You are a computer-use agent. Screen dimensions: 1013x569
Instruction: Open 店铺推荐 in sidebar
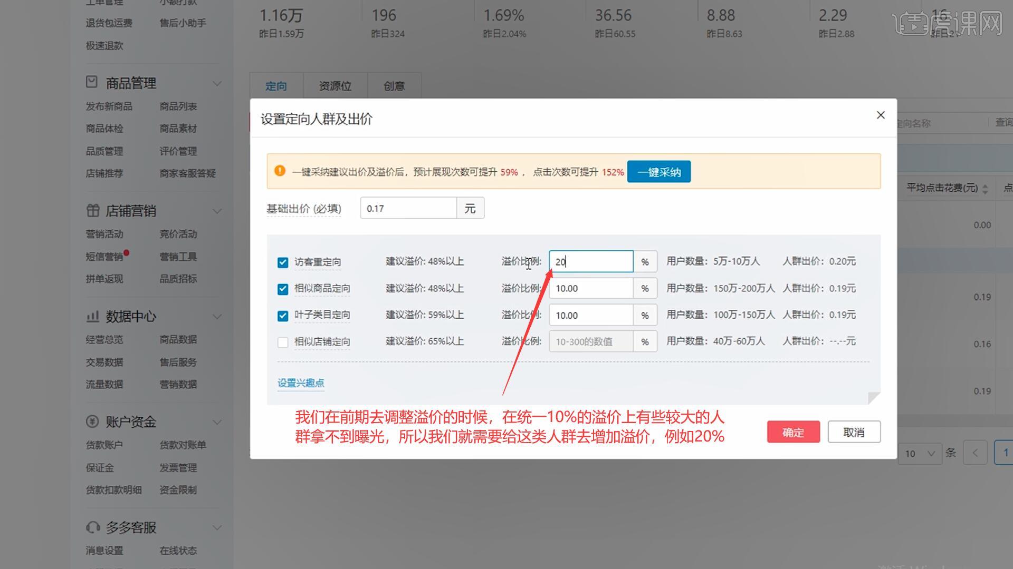[104, 173]
